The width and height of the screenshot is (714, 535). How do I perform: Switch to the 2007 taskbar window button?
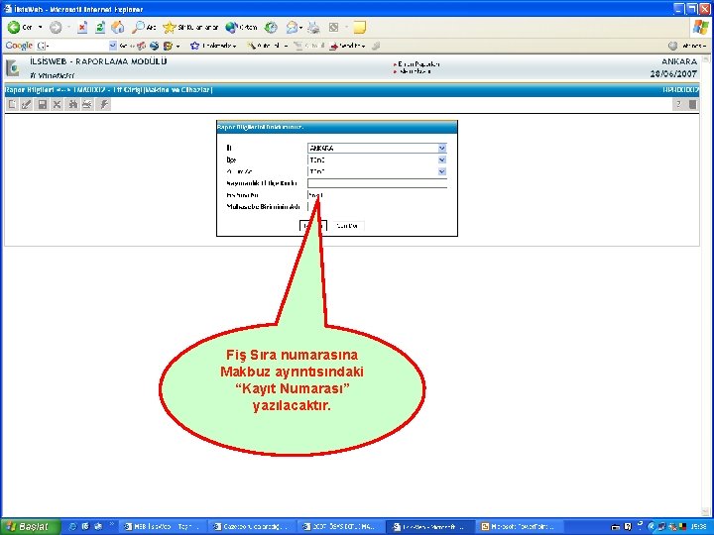tap(339, 527)
